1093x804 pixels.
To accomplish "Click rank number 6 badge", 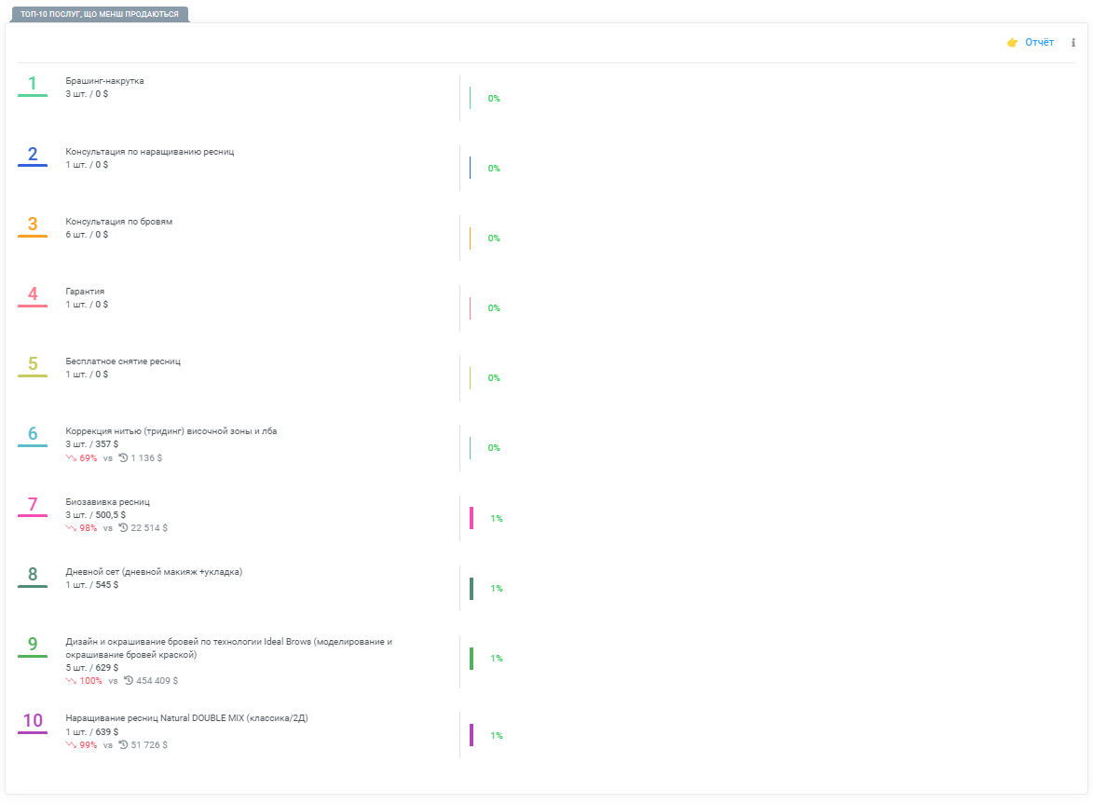I will click(x=32, y=434).
